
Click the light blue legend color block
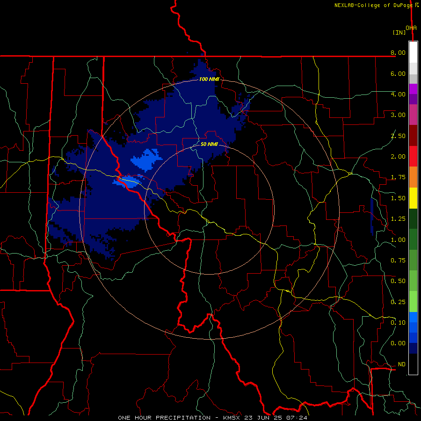pyautogui.click(x=413, y=317)
